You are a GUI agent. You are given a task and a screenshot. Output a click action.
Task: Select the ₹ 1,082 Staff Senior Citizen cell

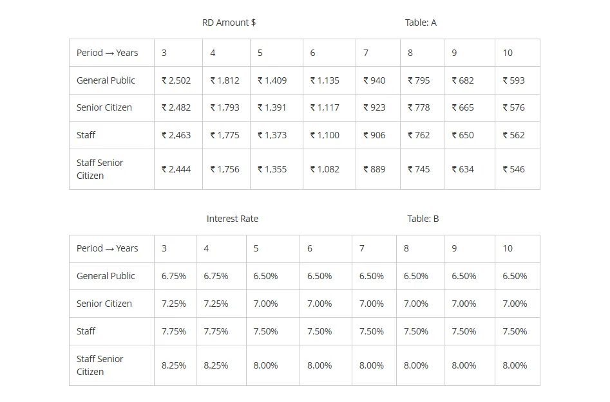(x=325, y=169)
